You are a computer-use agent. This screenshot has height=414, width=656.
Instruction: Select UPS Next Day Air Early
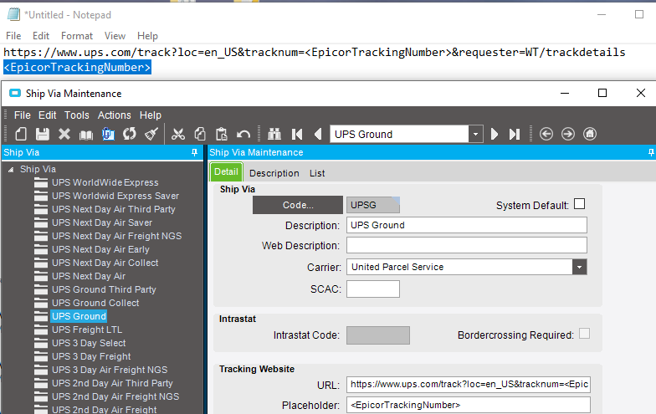click(x=100, y=249)
